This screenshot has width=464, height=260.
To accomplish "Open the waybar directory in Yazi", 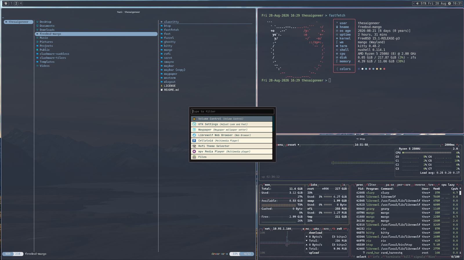I will pyautogui.click(x=169, y=66).
